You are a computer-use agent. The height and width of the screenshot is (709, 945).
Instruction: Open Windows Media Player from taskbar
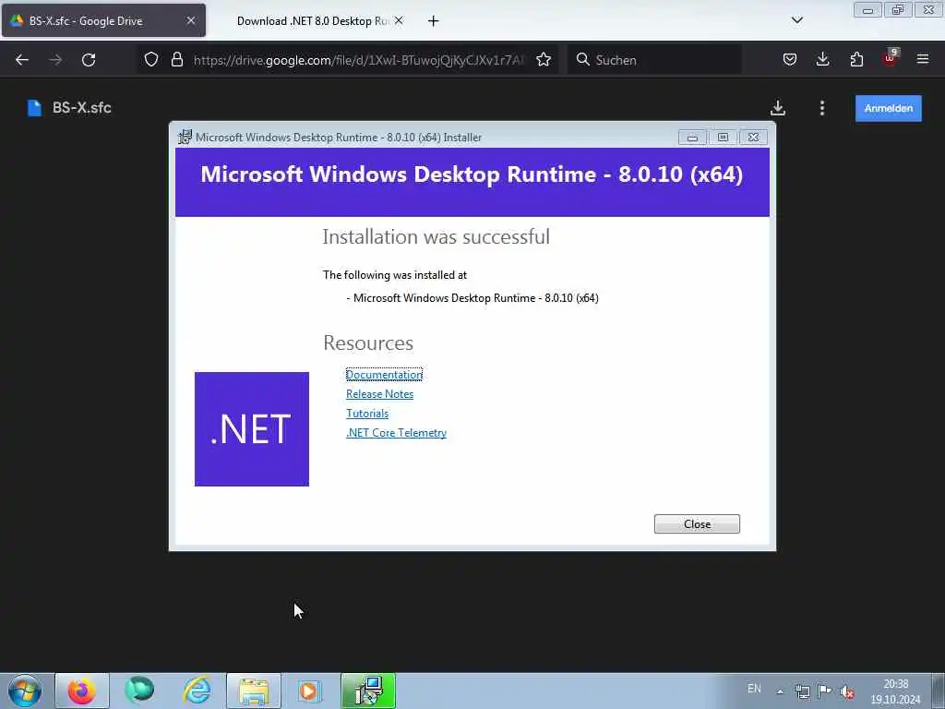[x=309, y=691]
